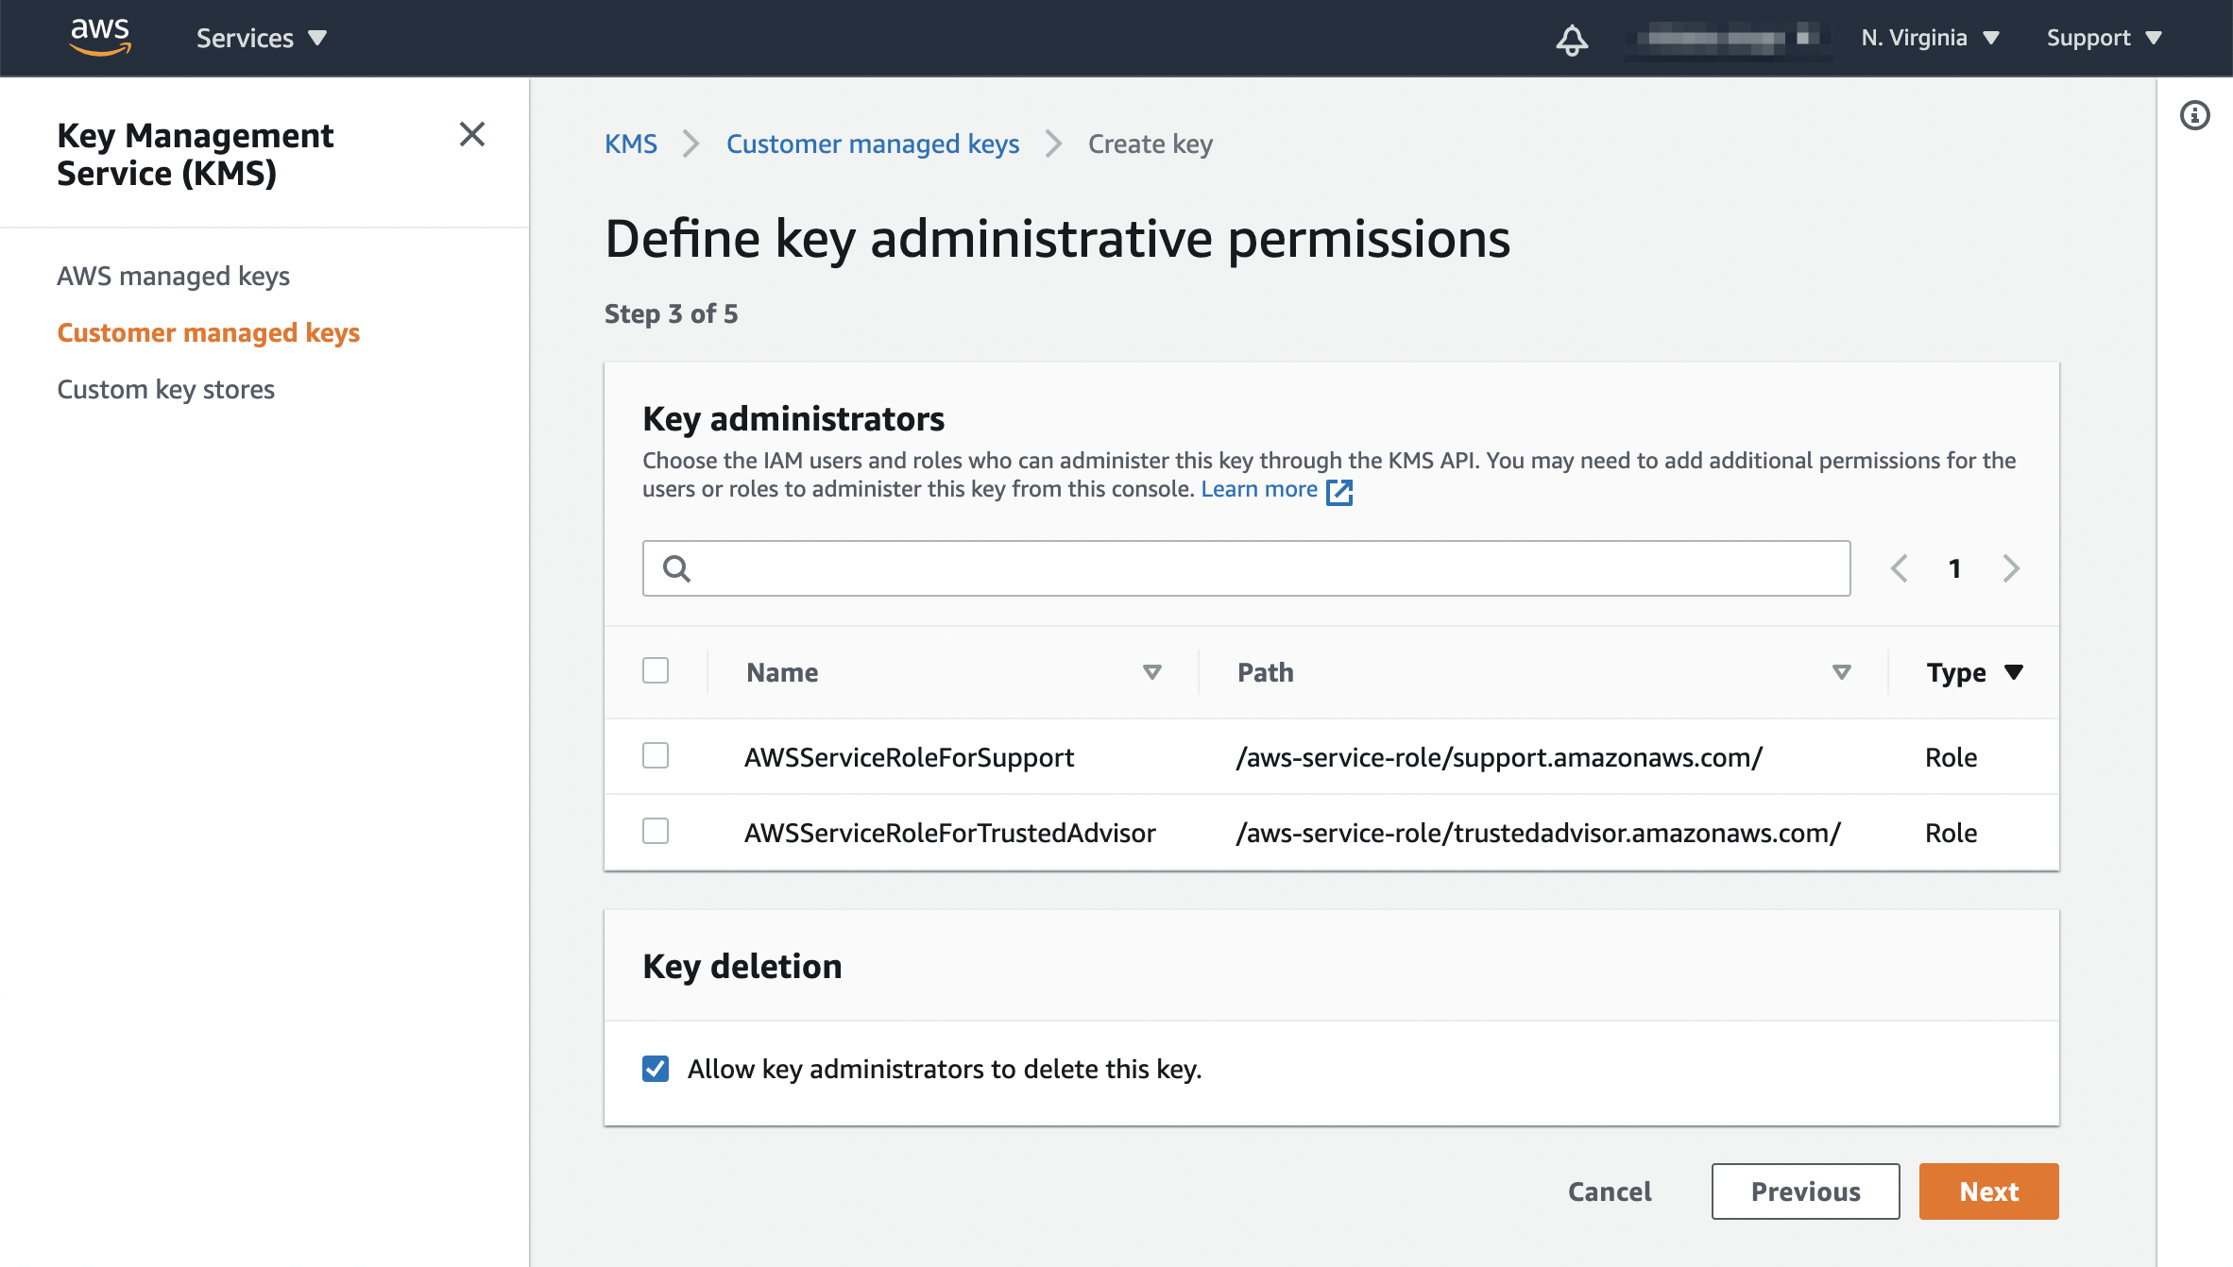Go to previous page arrow

point(1899,568)
